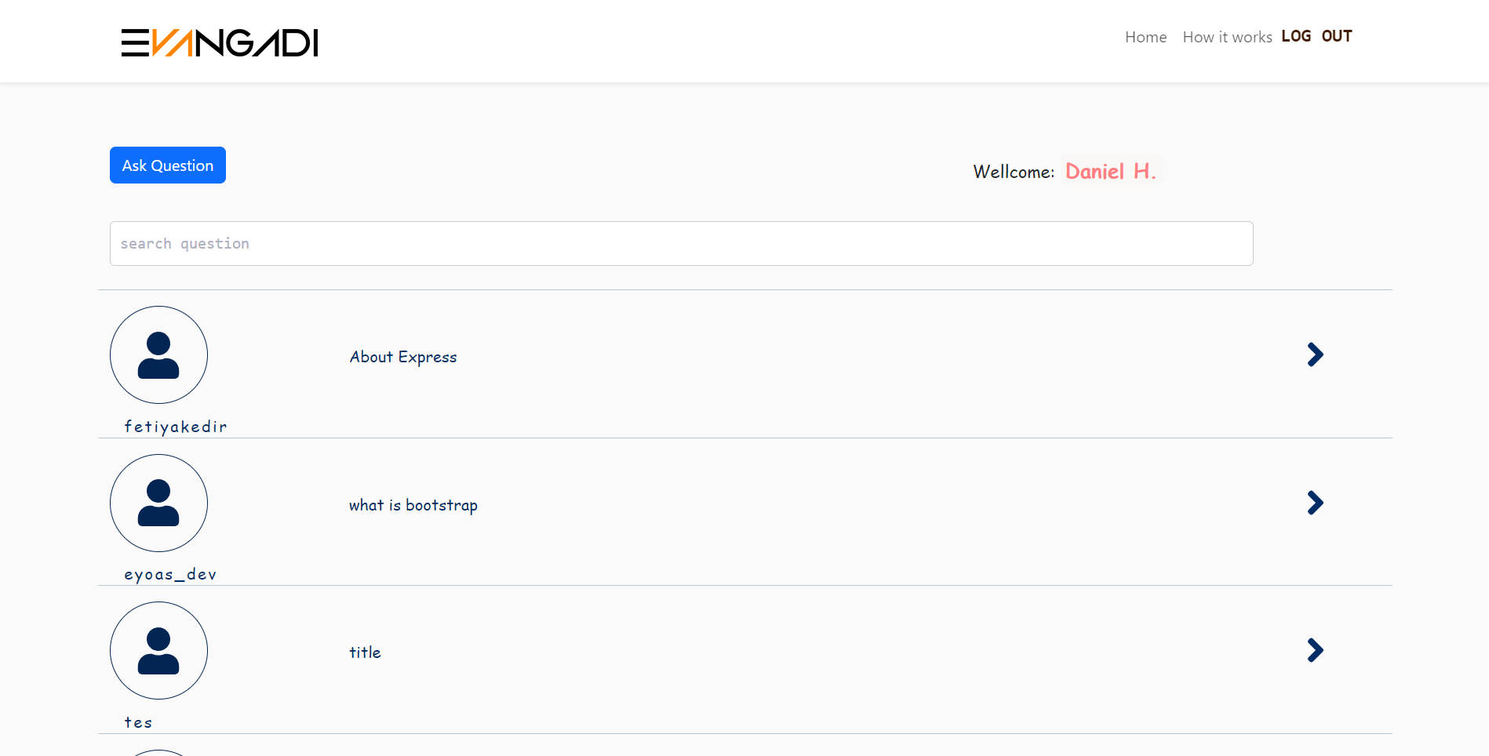This screenshot has width=1489, height=756.
Task: Click the username eyoas_dev
Action: point(170,574)
